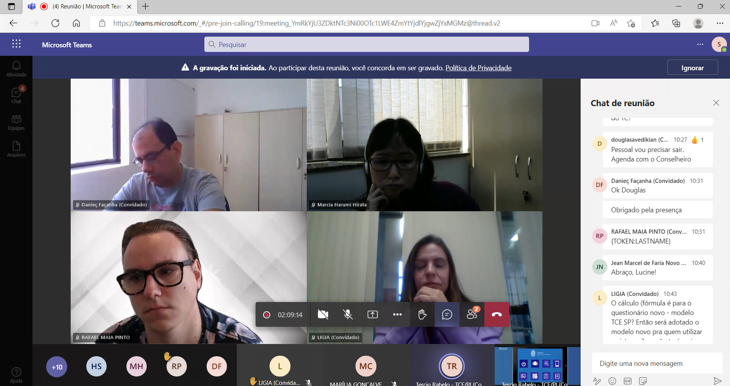This screenshot has height=386, width=730.
Task: Open the Equipes sidebar icon
Action: pyautogui.click(x=16, y=123)
